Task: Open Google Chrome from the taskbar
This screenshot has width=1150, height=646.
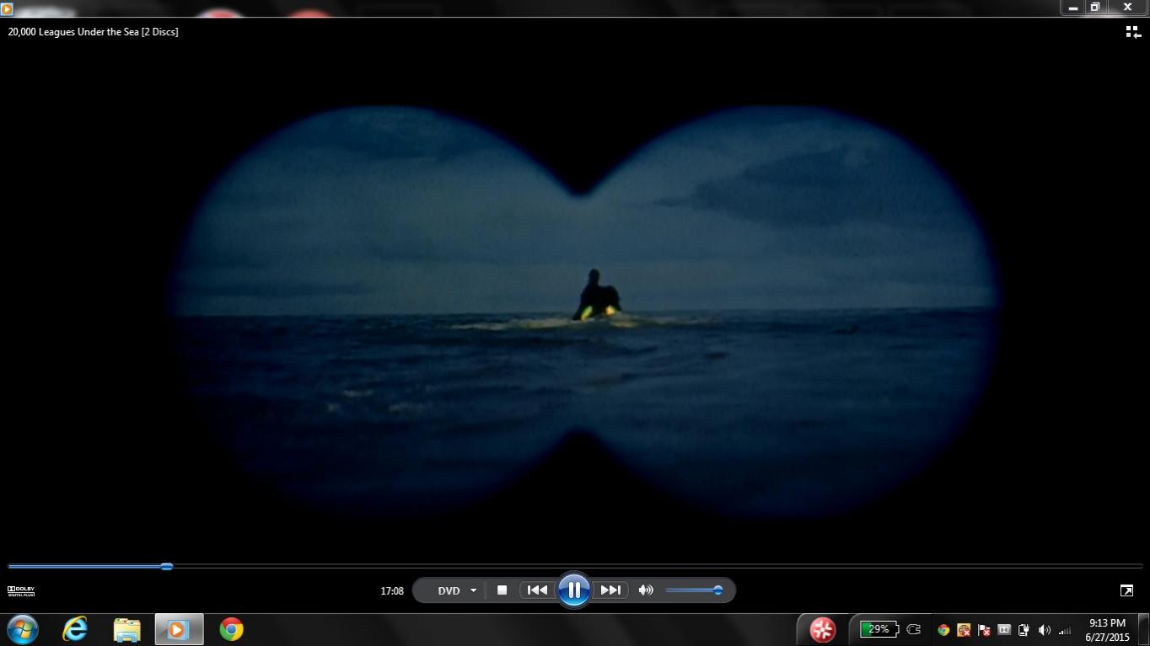Action: click(x=231, y=629)
